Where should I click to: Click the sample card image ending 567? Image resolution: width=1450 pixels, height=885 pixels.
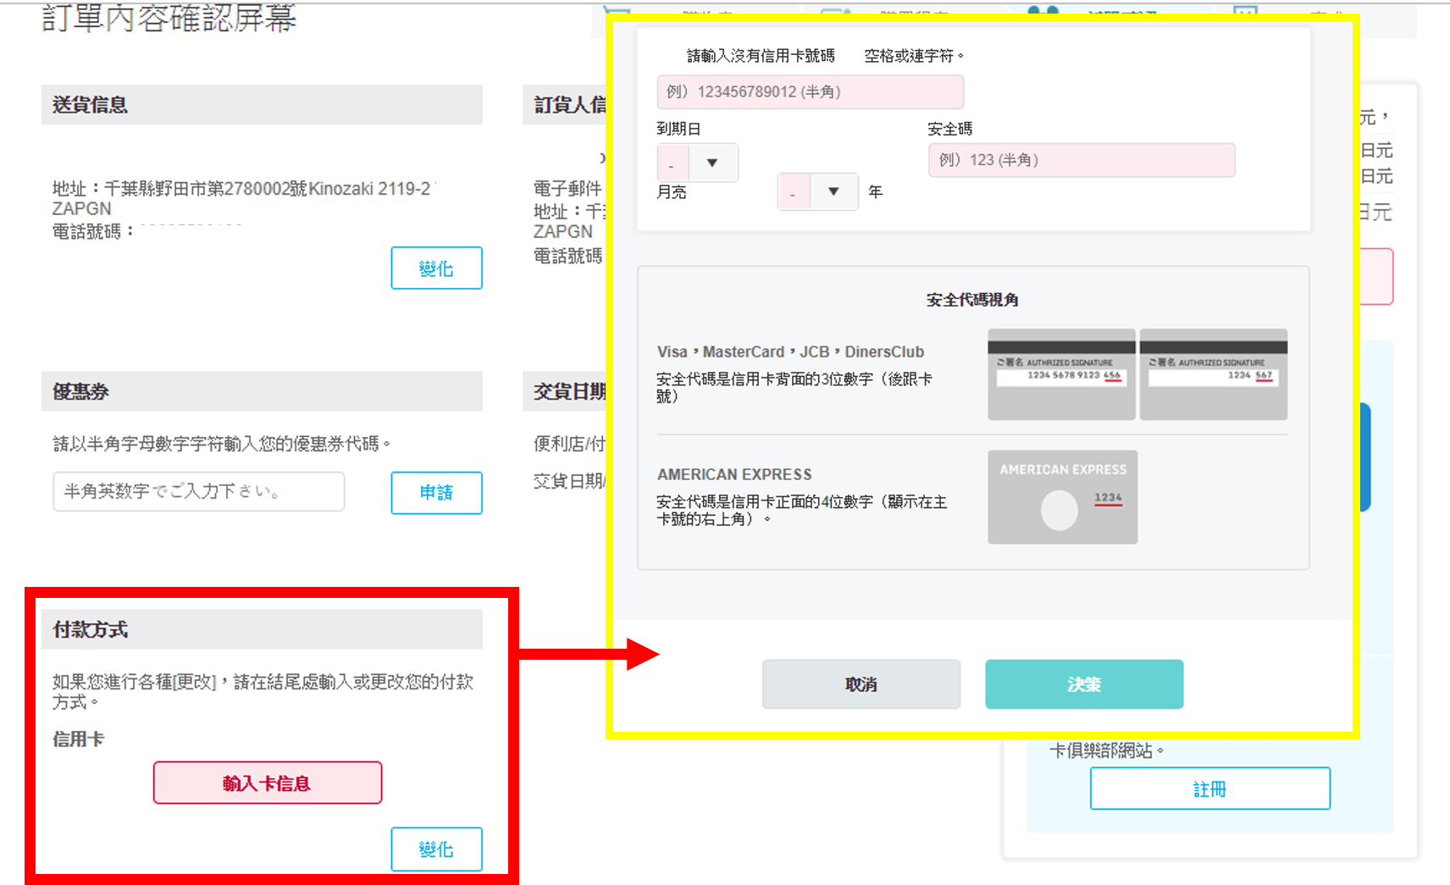1213,374
